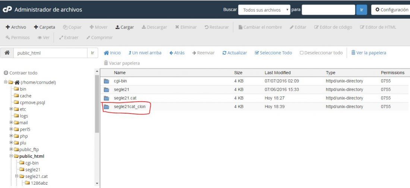The height and width of the screenshot is (188, 410).
Task: Click the path field containing public_html
Action: (50, 53)
